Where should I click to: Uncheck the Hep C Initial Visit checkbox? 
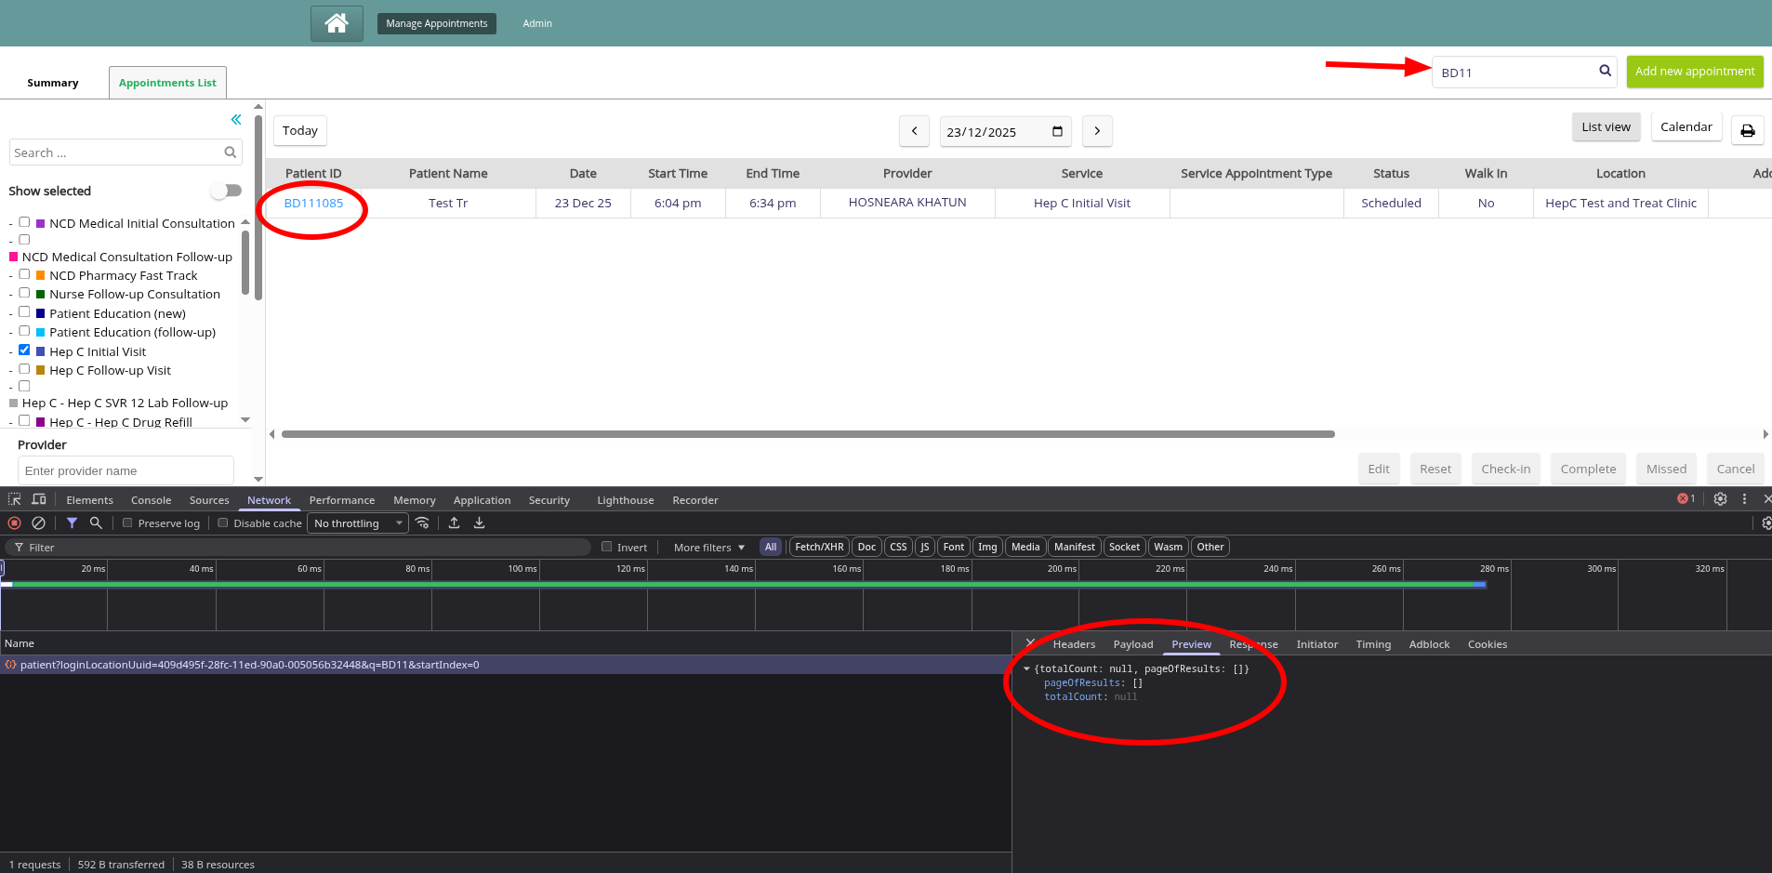(x=24, y=351)
